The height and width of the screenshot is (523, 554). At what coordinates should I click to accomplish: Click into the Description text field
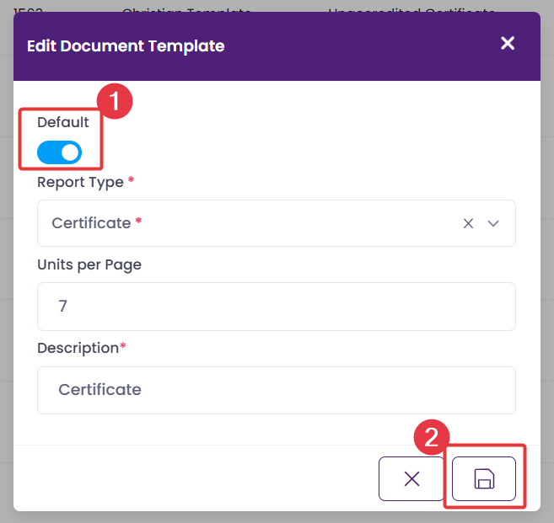tap(276, 390)
